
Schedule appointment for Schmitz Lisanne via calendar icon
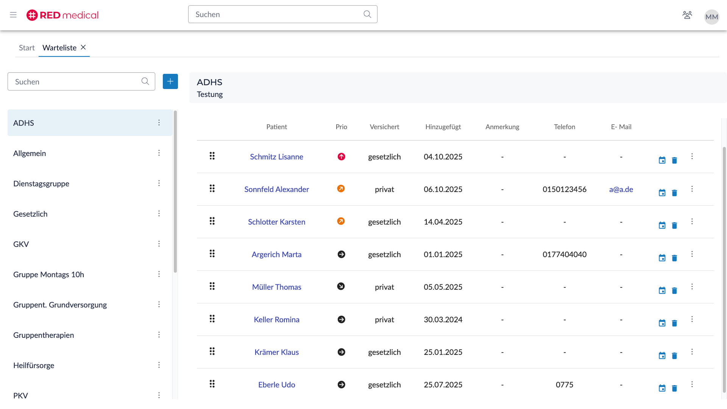click(x=662, y=160)
